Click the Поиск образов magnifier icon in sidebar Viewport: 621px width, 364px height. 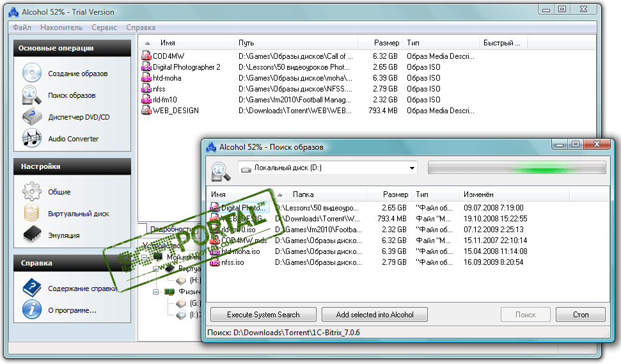32,95
